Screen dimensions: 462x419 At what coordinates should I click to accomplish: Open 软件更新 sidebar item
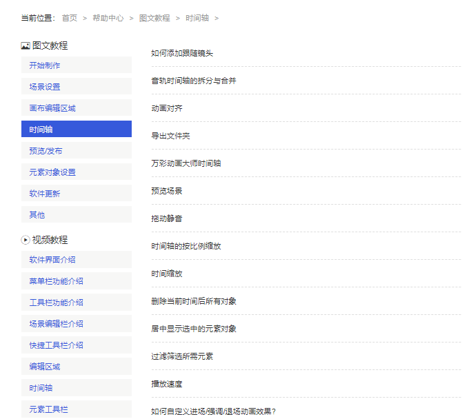tap(77, 193)
